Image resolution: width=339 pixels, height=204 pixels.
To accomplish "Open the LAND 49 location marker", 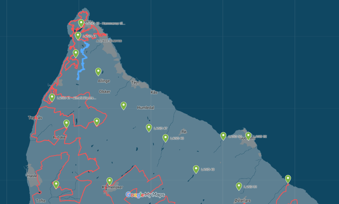I will [196, 169].
